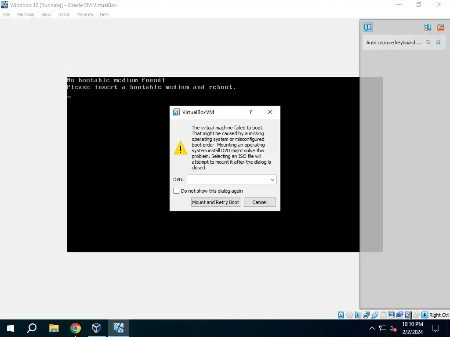Click the VirtualBoxVM dialog title icon

[x=176, y=112]
